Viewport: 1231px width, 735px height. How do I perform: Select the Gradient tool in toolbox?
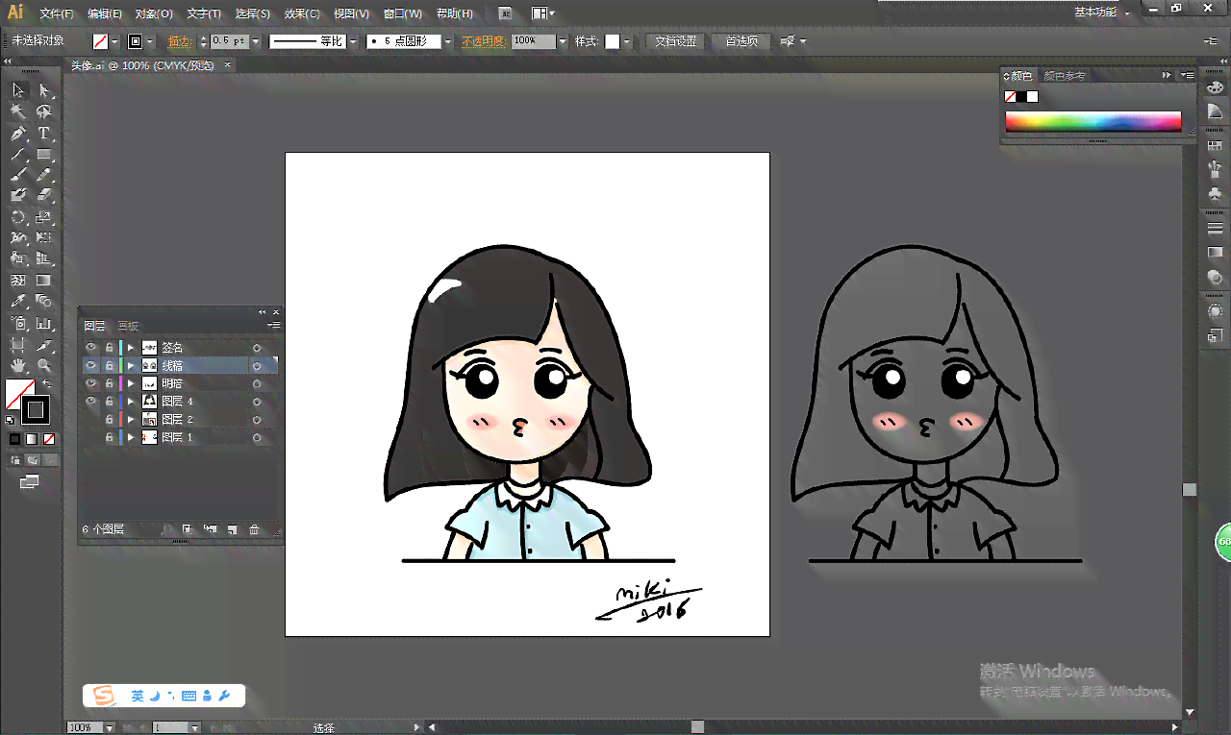pos(44,281)
